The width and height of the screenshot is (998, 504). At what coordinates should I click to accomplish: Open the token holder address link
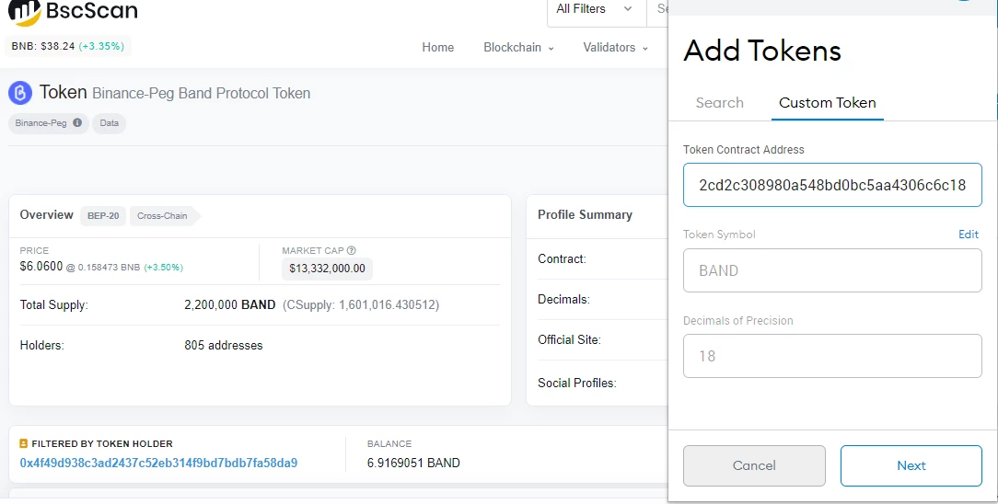pyautogui.click(x=158, y=463)
